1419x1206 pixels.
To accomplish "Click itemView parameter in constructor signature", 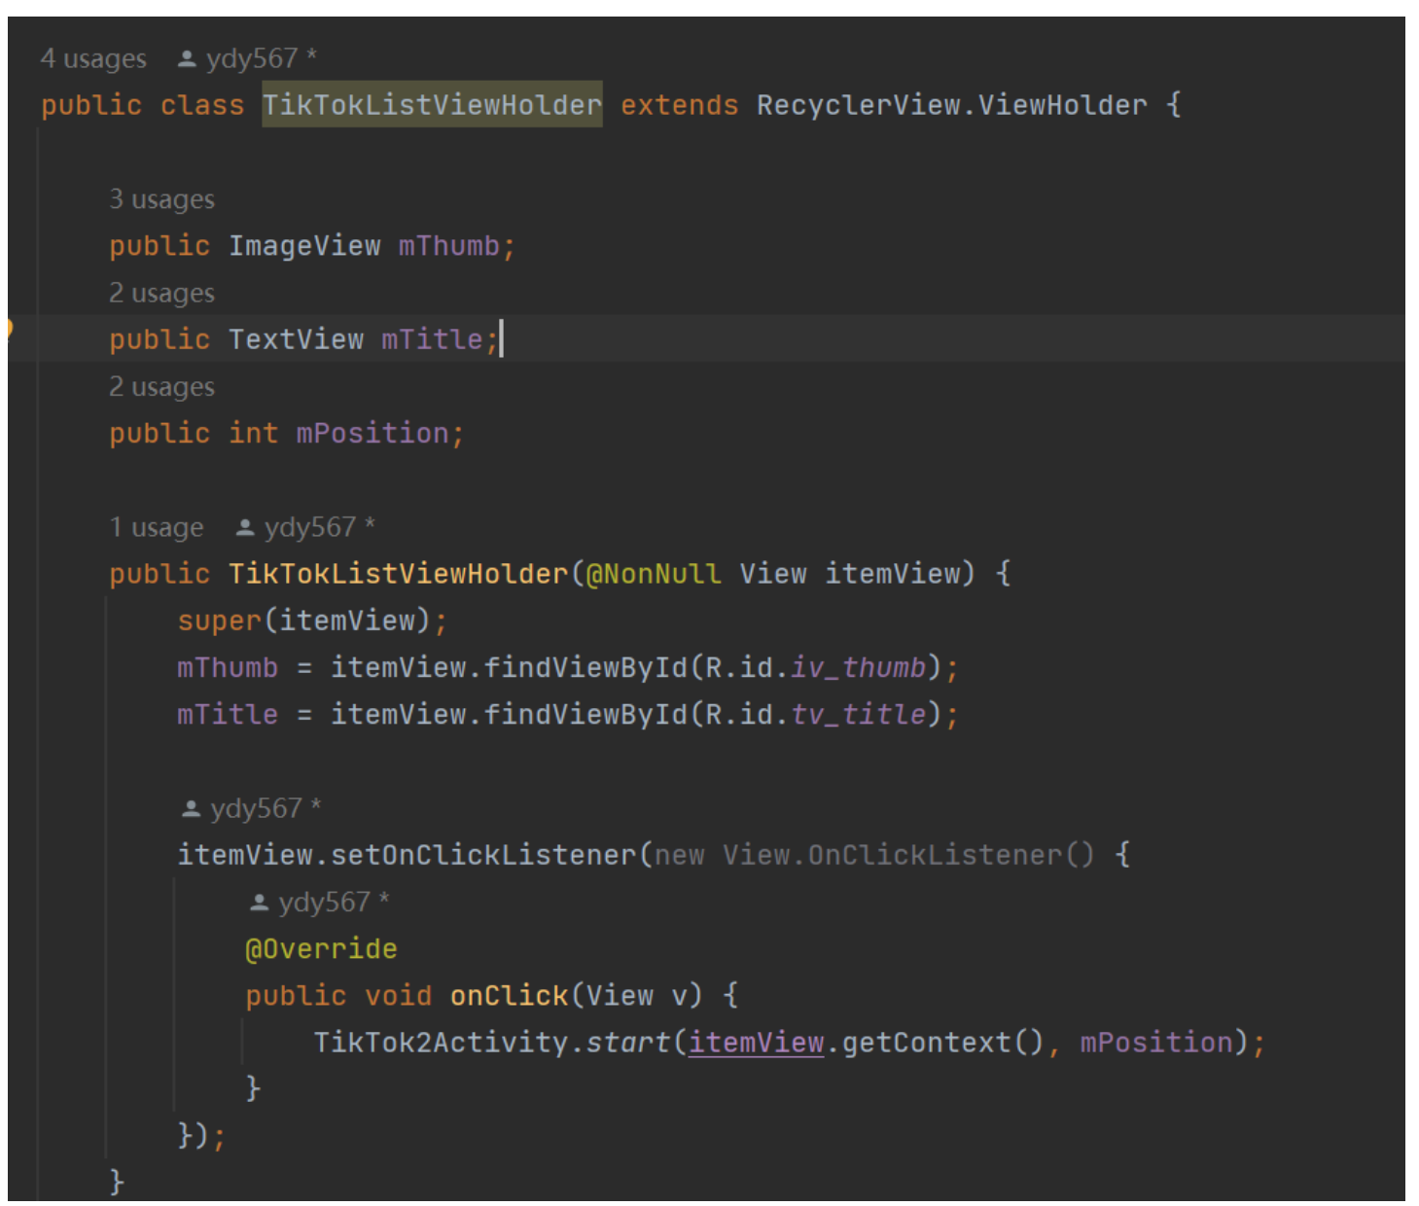I will click(893, 574).
